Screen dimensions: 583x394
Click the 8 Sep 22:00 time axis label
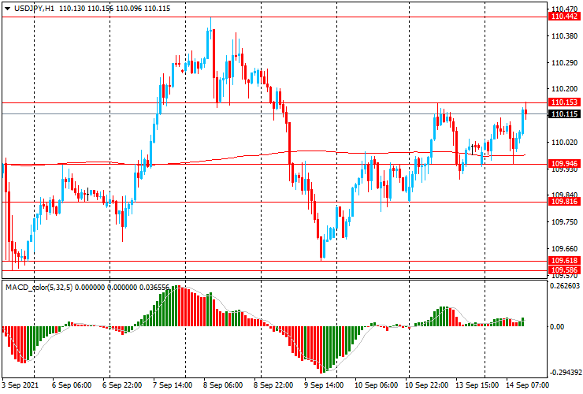coord(273,385)
